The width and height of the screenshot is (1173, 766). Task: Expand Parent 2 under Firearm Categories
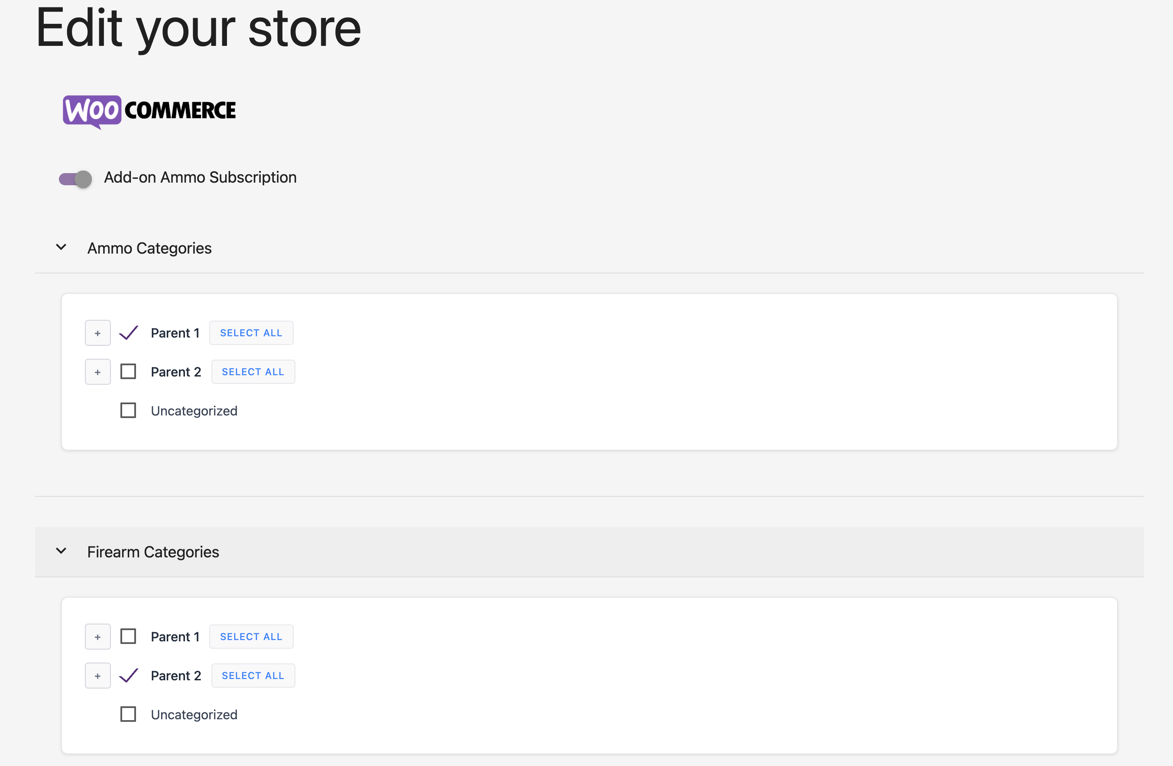click(97, 676)
